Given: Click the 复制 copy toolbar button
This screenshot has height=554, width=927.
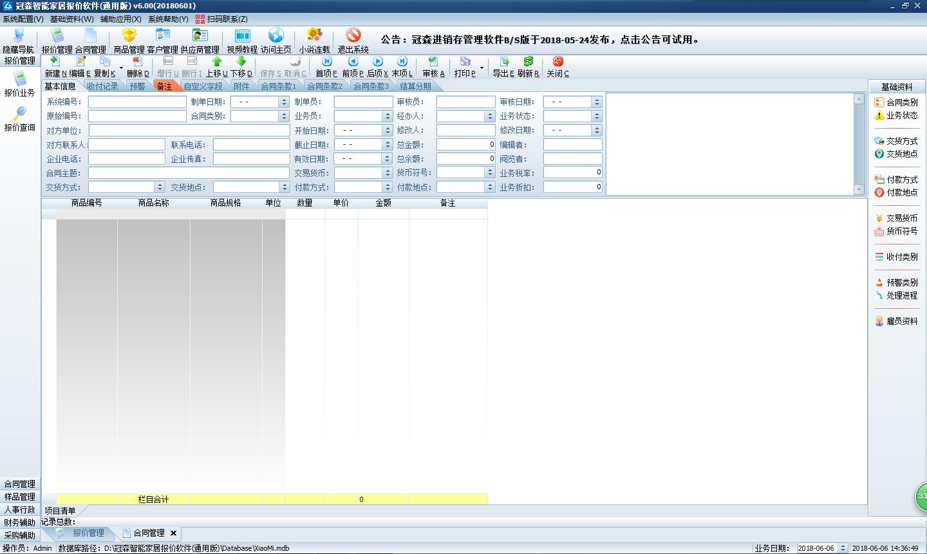Looking at the screenshot, I should [104, 67].
